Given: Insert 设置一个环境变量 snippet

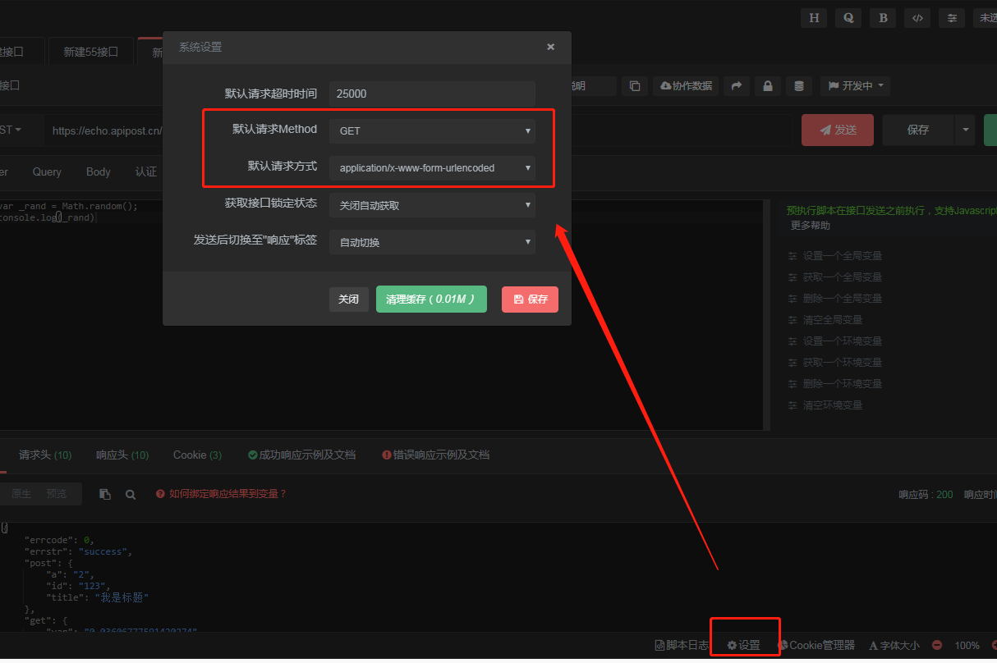Looking at the screenshot, I should tap(834, 341).
